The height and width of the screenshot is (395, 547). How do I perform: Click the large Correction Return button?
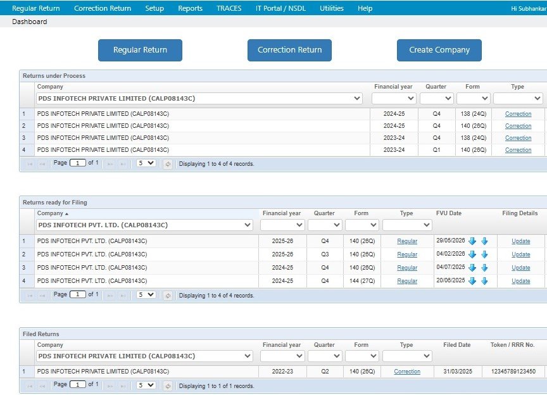[x=289, y=50]
